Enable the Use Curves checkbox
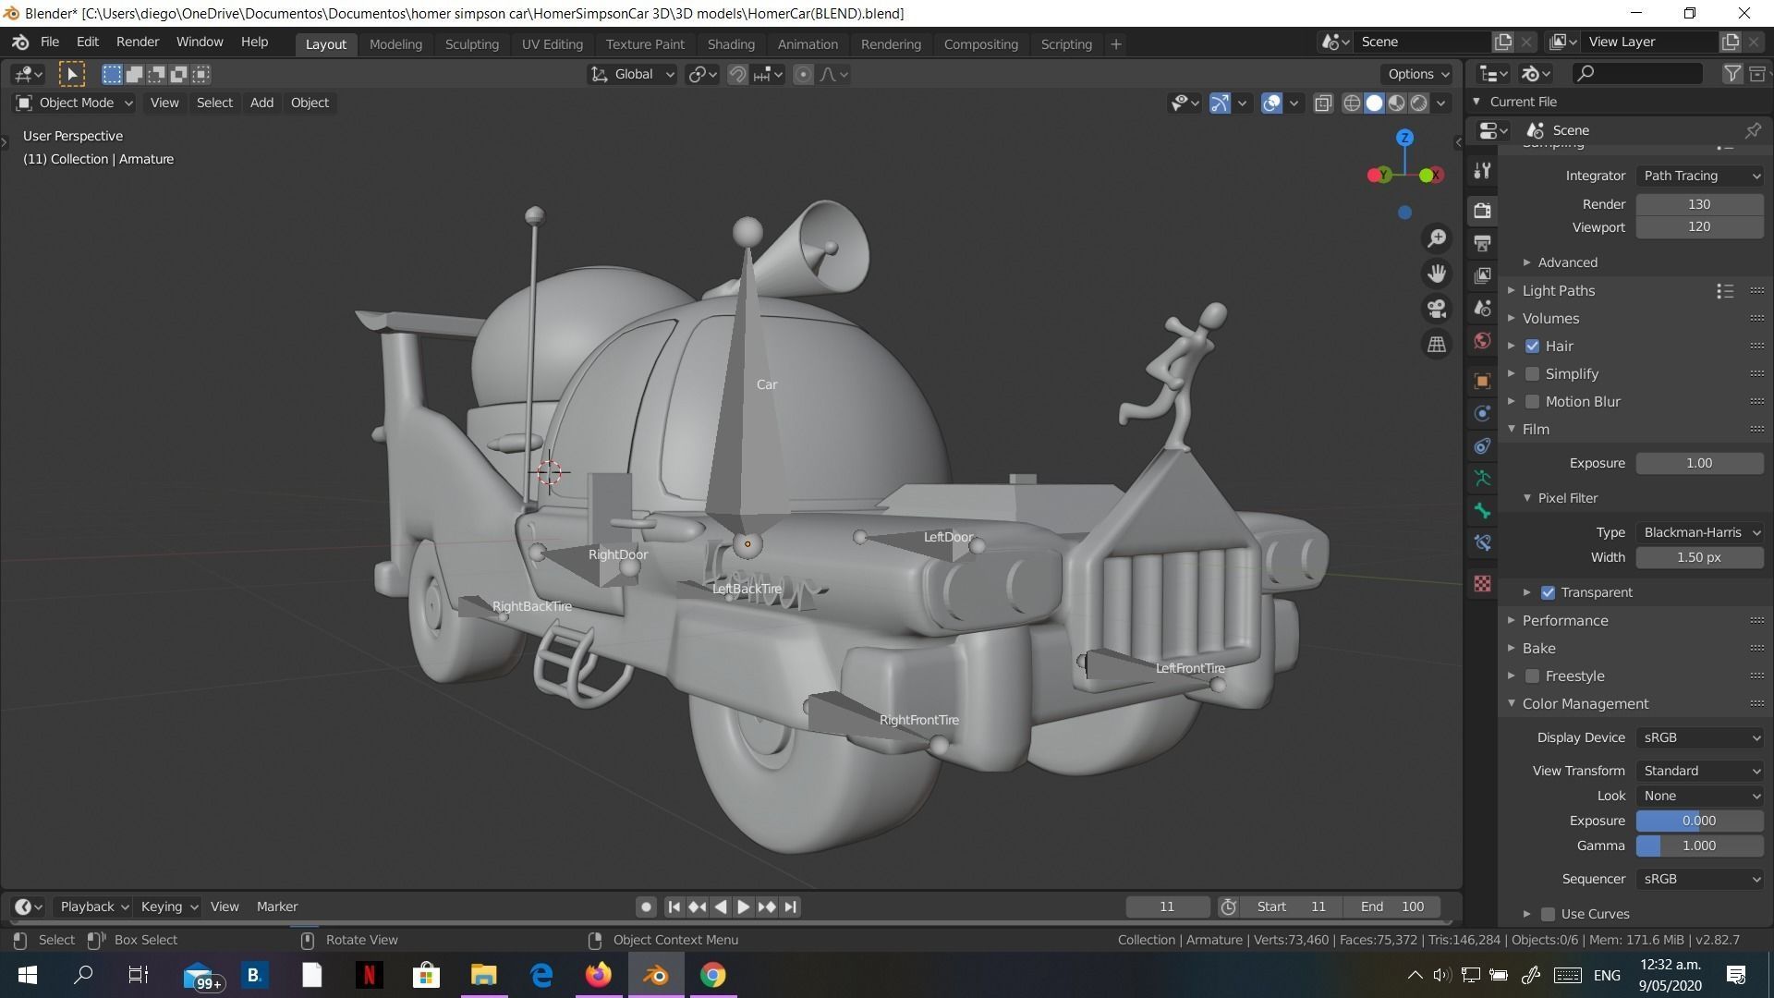This screenshot has width=1774, height=998. click(1549, 914)
